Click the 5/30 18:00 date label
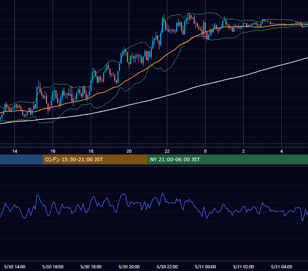The image size is (308, 271). (x=91, y=266)
